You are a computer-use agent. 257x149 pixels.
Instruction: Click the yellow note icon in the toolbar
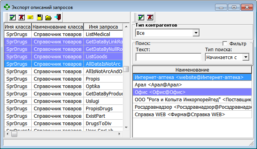[30, 17]
